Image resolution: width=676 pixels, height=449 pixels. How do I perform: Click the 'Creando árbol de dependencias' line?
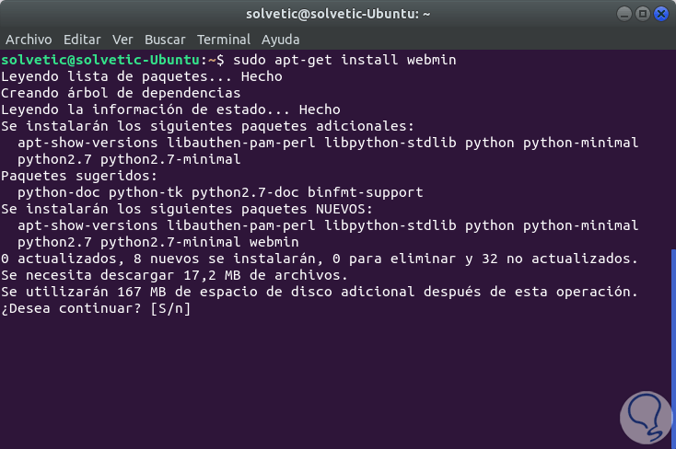(x=121, y=93)
